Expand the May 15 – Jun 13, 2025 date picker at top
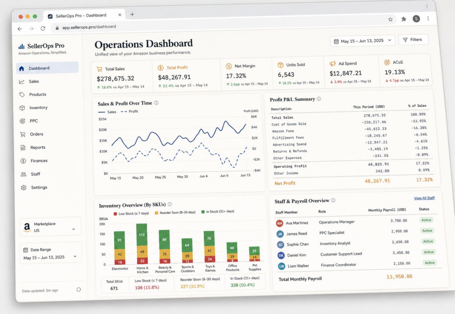This screenshot has width=455, height=314. point(363,41)
